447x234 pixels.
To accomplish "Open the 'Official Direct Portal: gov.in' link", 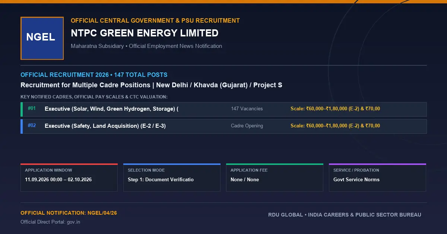I will tap(50, 222).
